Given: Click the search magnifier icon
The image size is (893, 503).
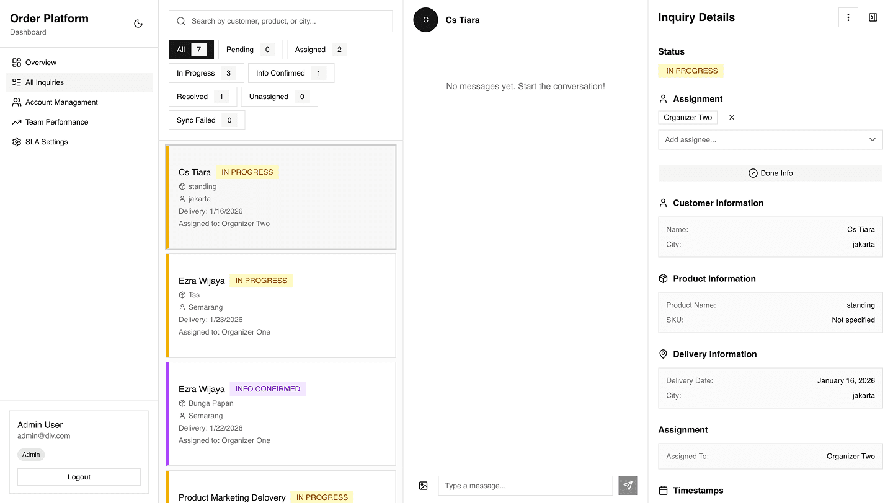Looking at the screenshot, I should click(x=180, y=20).
